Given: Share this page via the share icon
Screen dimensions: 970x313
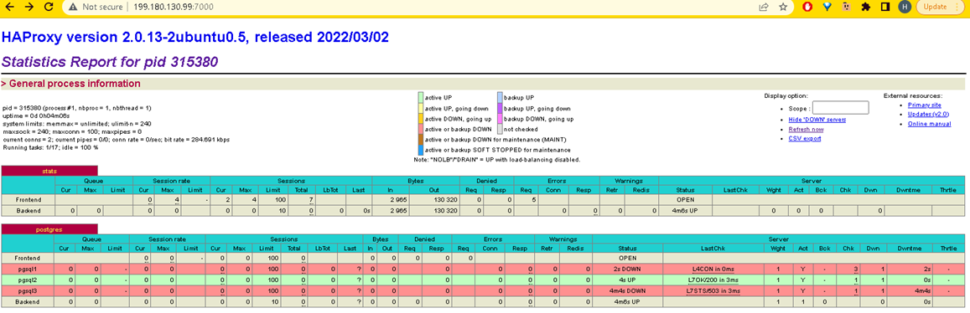Looking at the screenshot, I should (x=764, y=7).
